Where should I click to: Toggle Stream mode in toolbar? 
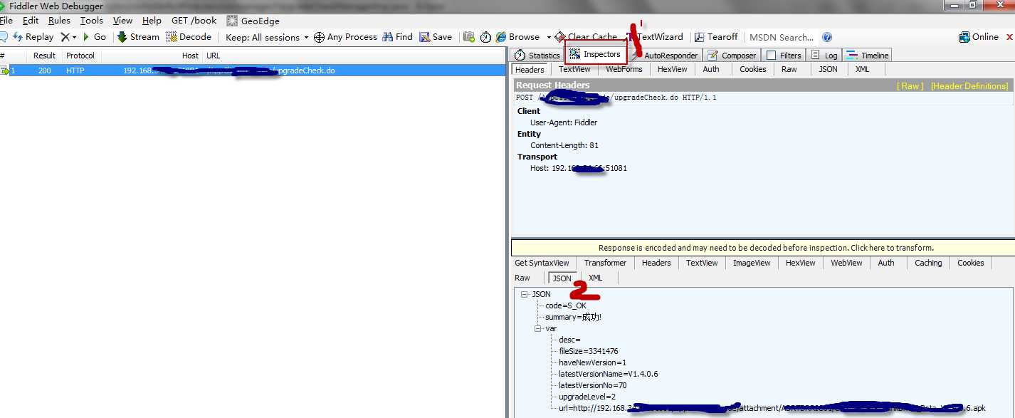(x=138, y=37)
